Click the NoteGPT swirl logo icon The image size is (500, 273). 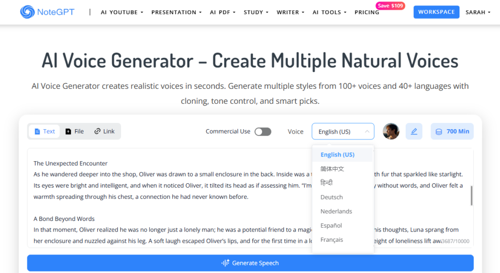coord(27,12)
